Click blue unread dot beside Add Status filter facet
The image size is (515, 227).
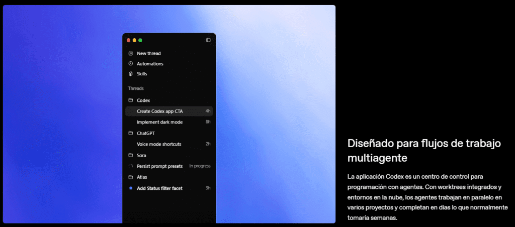(x=131, y=188)
